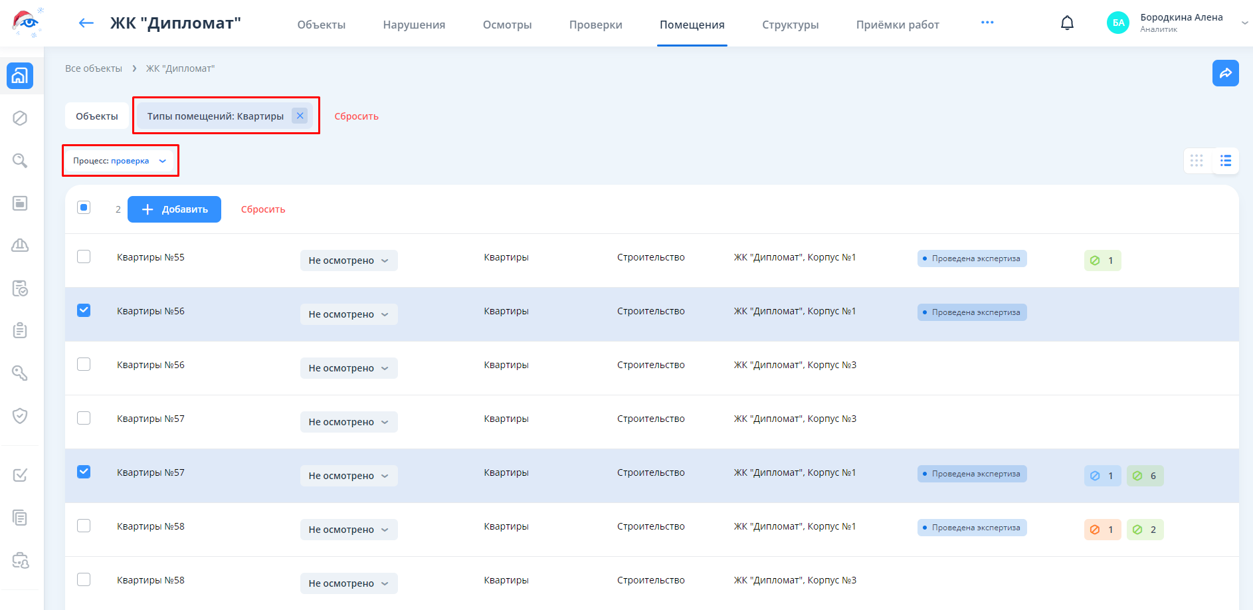Open the search magnifier in sidebar
The width and height of the screenshot is (1253, 610).
(20, 161)
